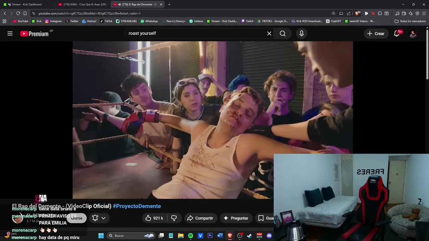The image size is (429, 241).
Task: Toggle the channel notification bell
Action: 95,218
